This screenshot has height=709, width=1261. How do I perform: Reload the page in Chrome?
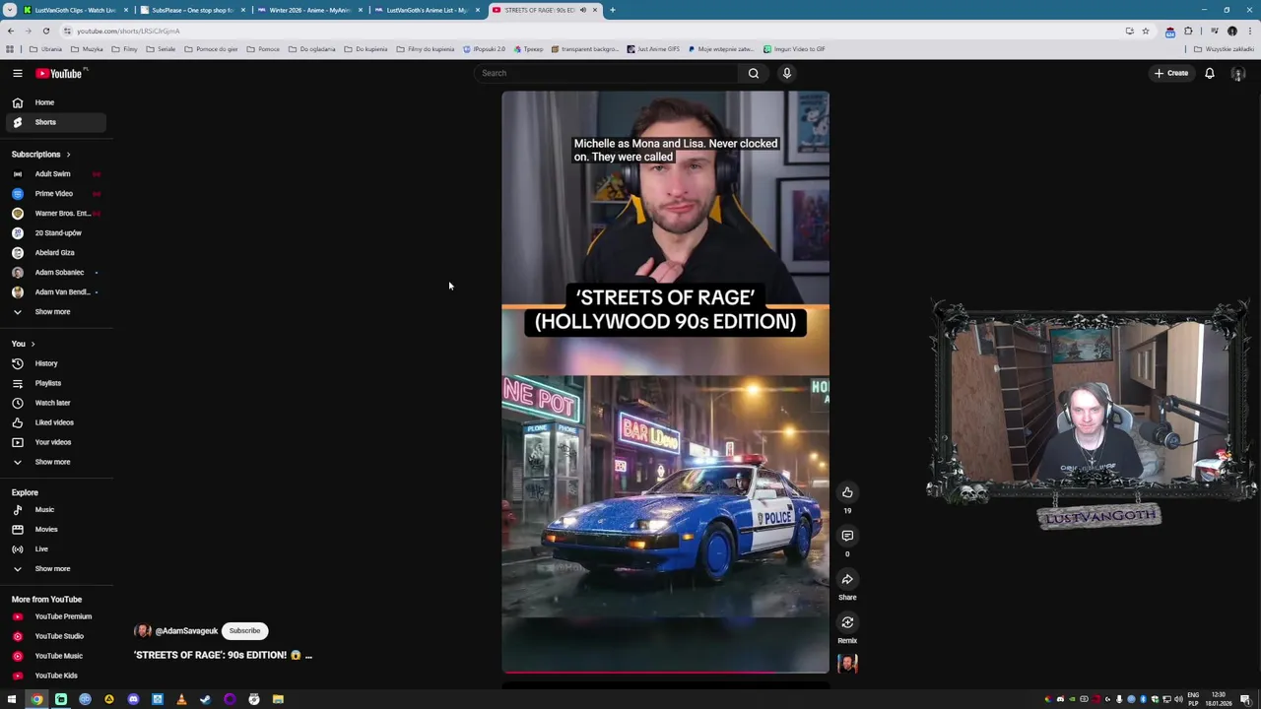tap(45, 31)
